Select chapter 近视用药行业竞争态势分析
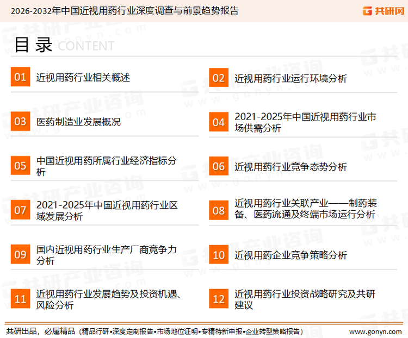The width and height of the screenshot is (408, 338). pyautogui.click(x=290, y=167)
